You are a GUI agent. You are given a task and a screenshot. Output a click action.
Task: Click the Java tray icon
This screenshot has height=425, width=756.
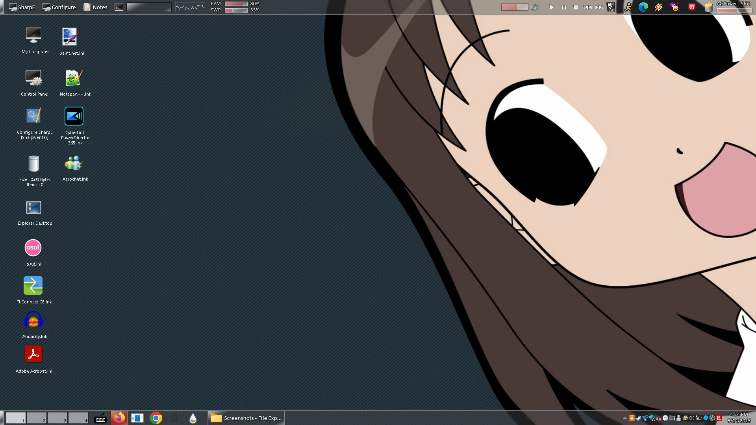[x=632, y=418]
